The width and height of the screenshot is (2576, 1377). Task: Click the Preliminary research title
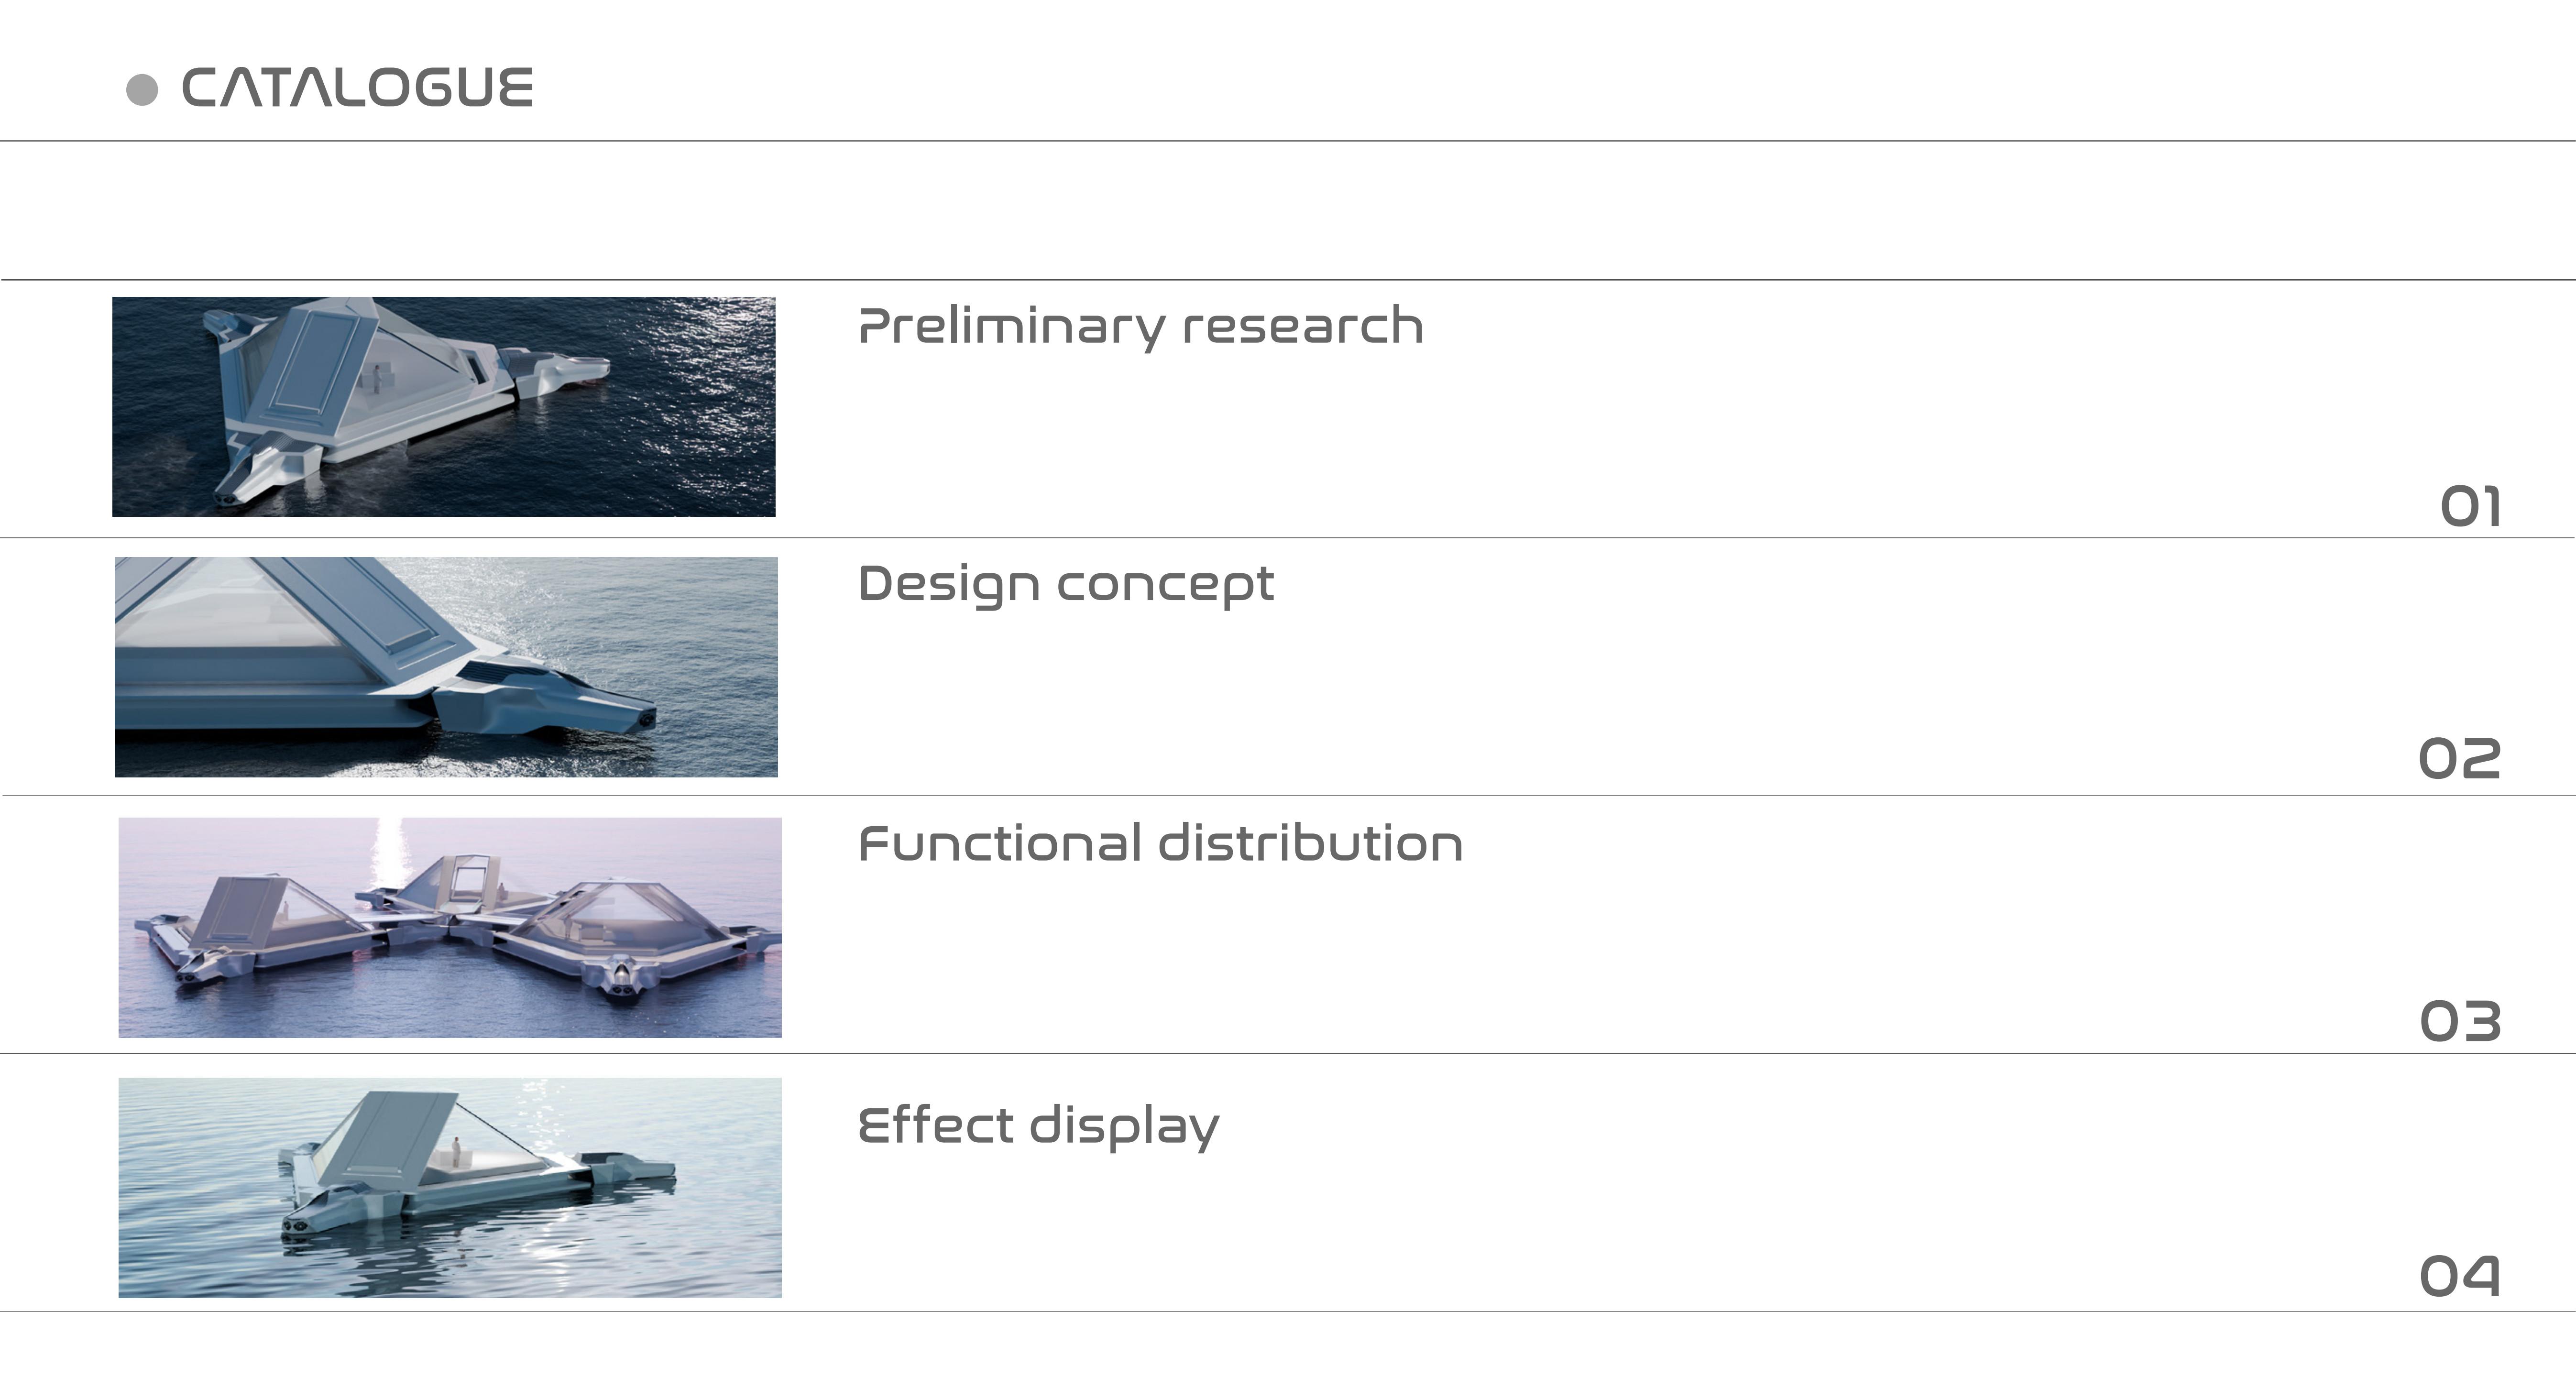1140,327
